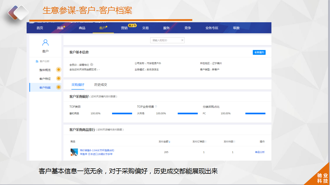The height and width of the screenshot is (185, 330).
Task: Click the 客户基本信息 heading
Action: [x=79, y=52]
